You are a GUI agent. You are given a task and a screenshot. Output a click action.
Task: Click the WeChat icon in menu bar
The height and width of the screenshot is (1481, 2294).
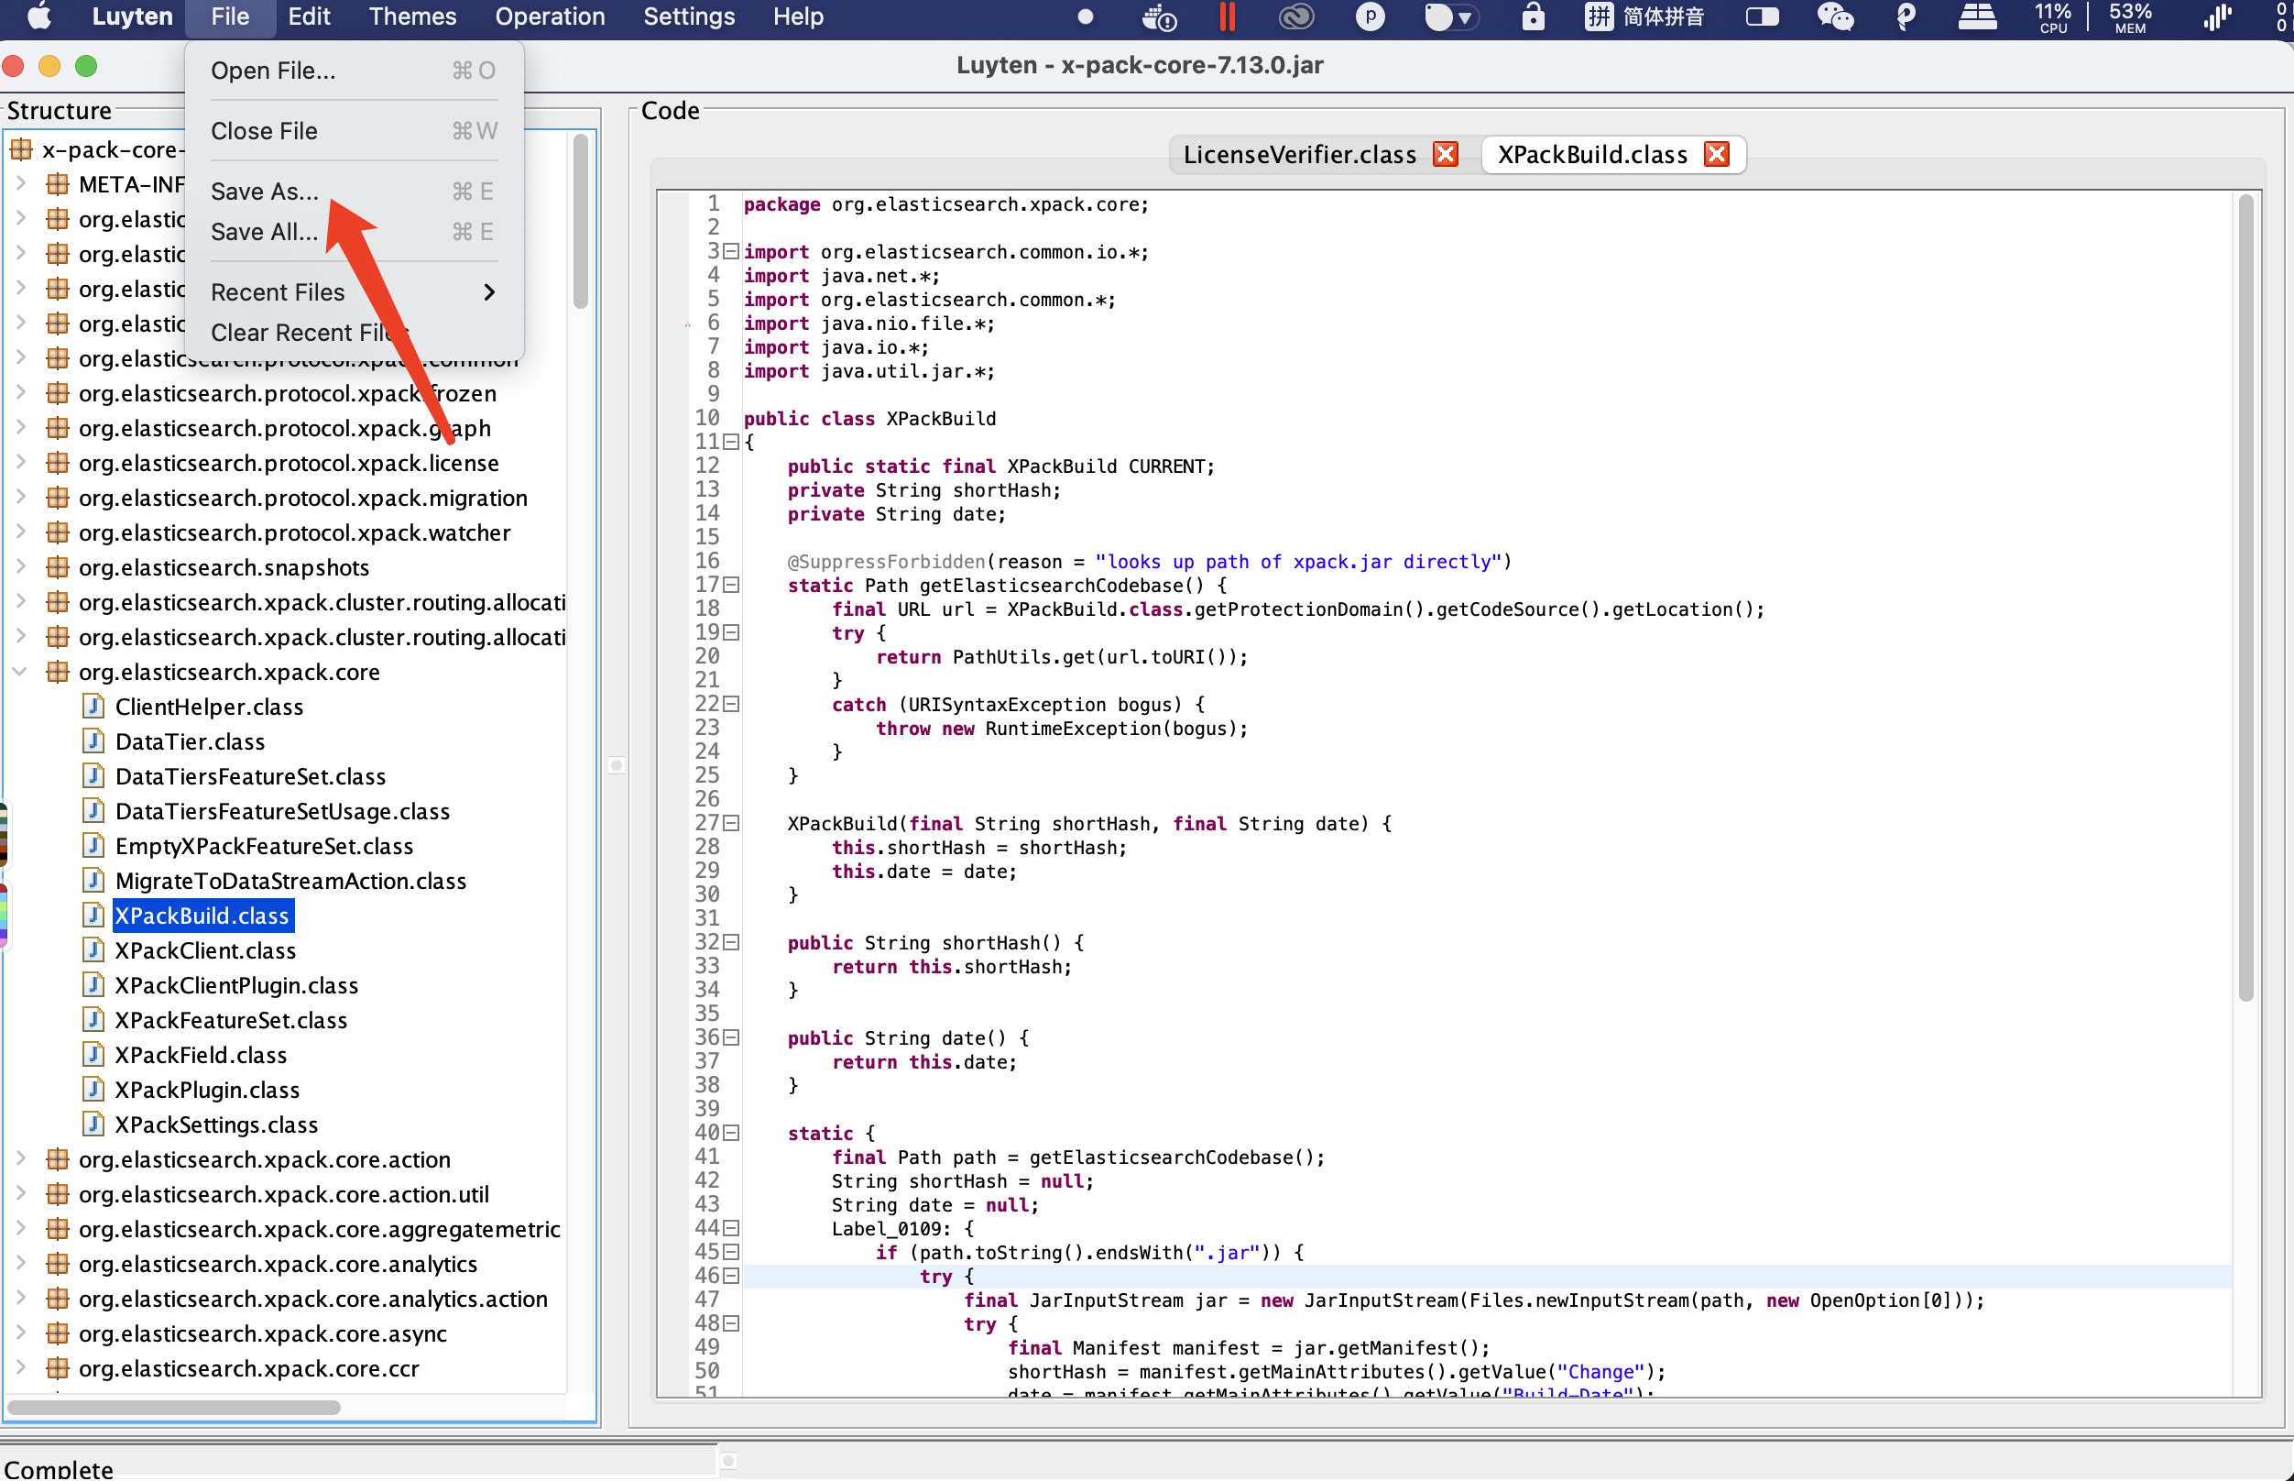coord(1834,16)
